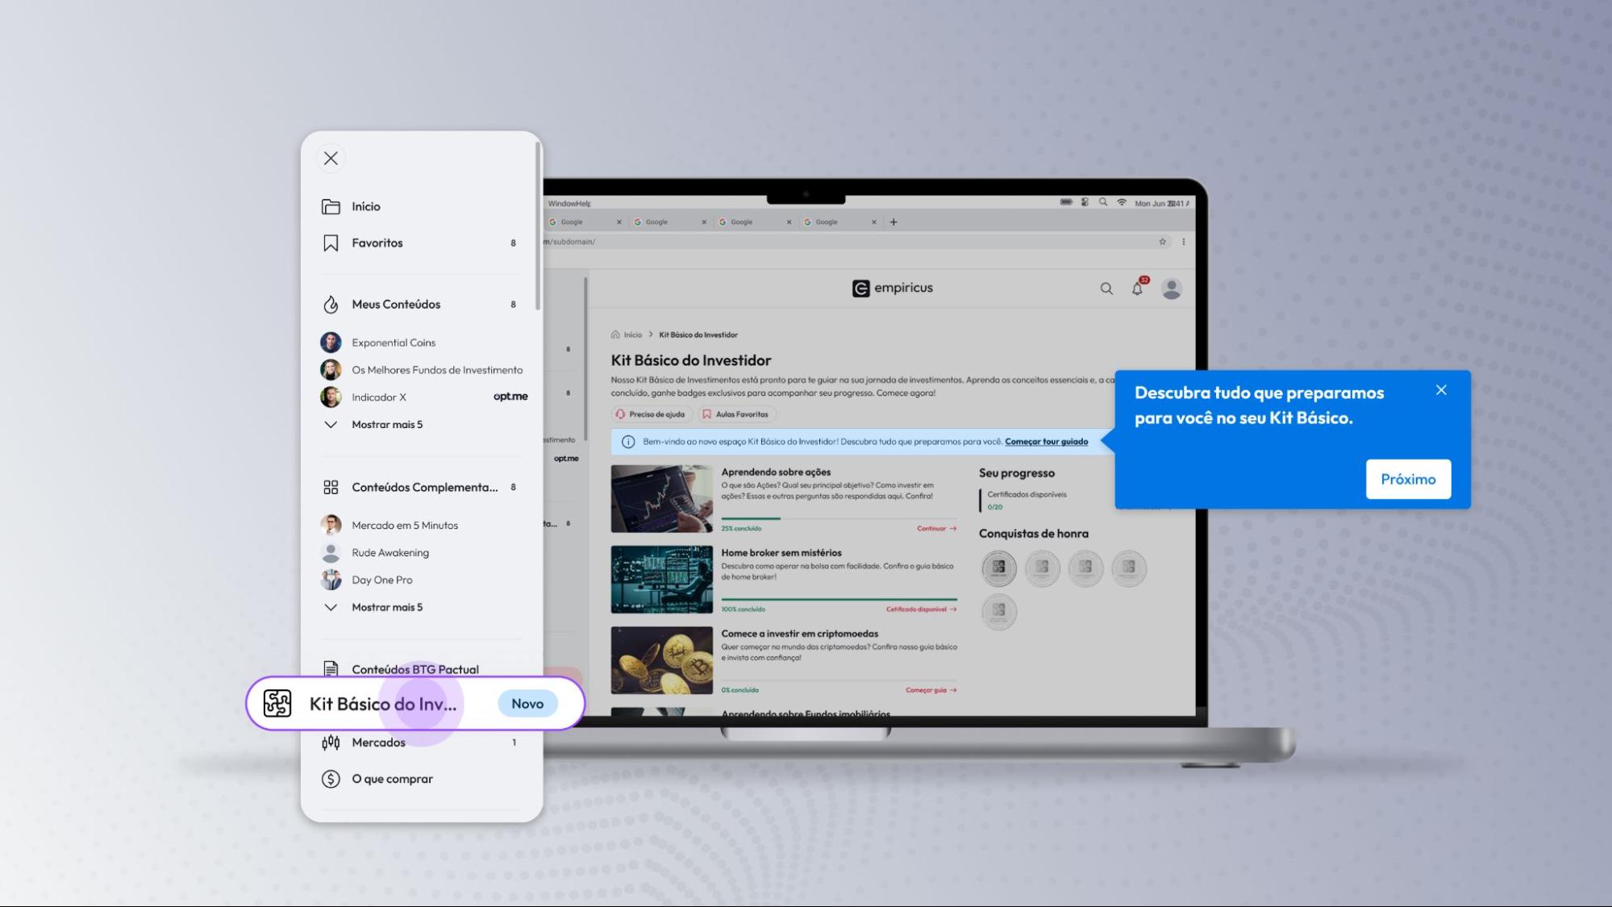Open the browser three-dot menu
Viewport: 1612px width, 907px height.
[x=1183, y=242]
